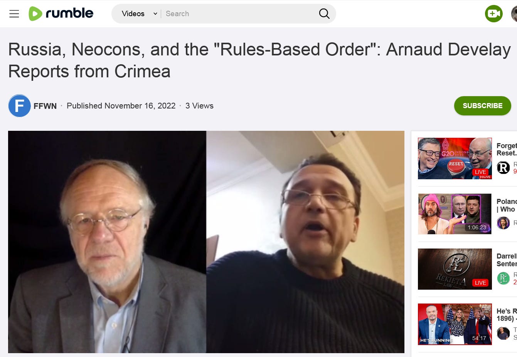Click the Rekieta Law channel avatar icon
Image resolution: width=517 pixels, height=357 pixels.
[503, 278]
